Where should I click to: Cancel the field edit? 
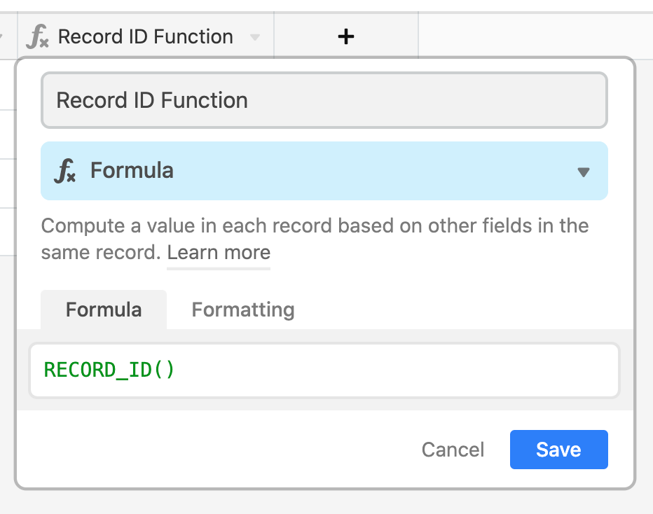coord(453,450)
